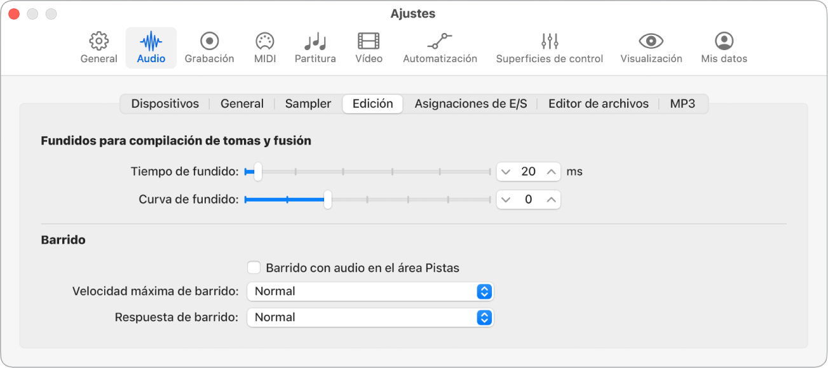Open Automatización settings
The width and height of the screenshot is (828, 368).
point(440,46)
